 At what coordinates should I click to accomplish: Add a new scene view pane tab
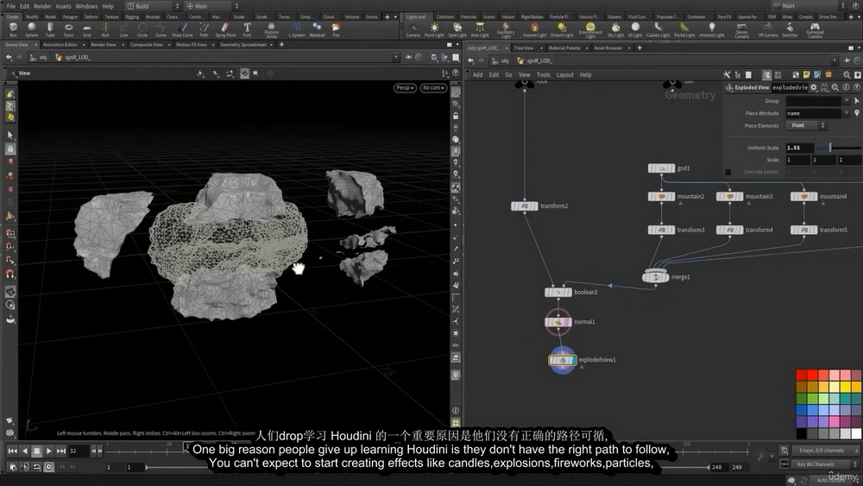point(281,45)
